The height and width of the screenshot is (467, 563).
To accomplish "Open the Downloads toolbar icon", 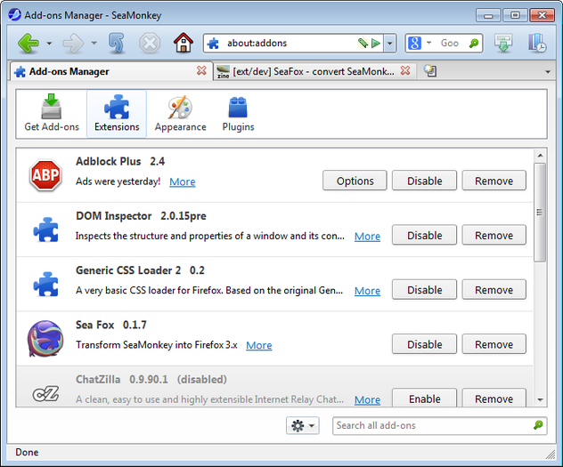I will coord(503,44).
